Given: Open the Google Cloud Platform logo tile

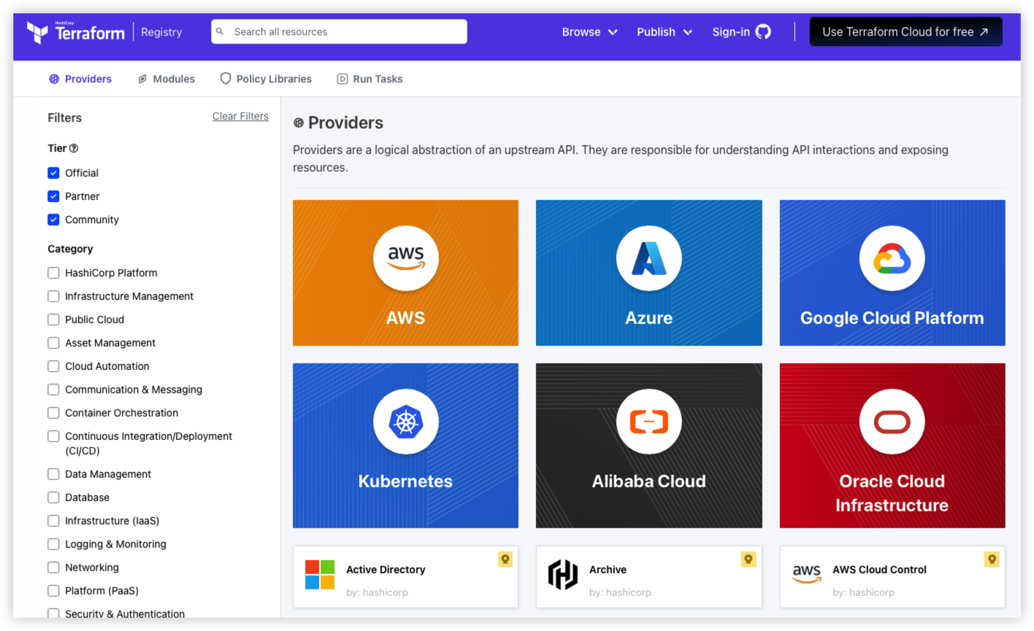Looking at the screenshot, I should (x=892, y=259).
